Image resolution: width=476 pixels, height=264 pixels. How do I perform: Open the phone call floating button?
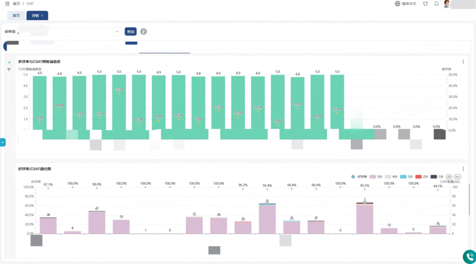click(469, 257)
